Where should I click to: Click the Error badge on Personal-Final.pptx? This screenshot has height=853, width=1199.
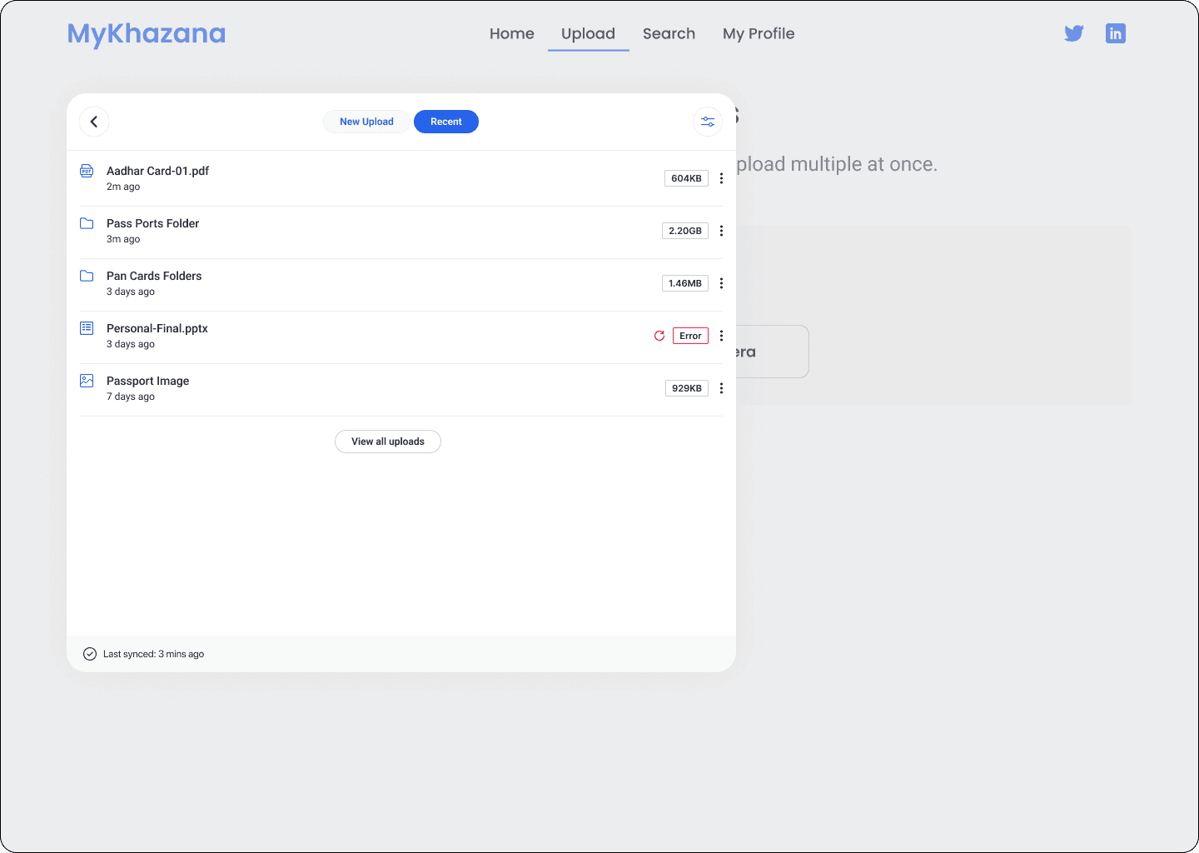pyautogui.click(x=690, y=336)
